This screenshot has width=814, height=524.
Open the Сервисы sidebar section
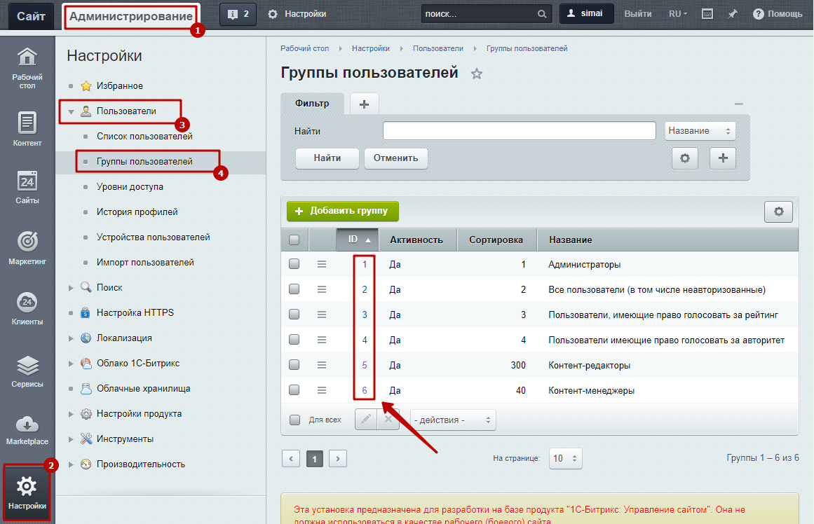[27, 367]
